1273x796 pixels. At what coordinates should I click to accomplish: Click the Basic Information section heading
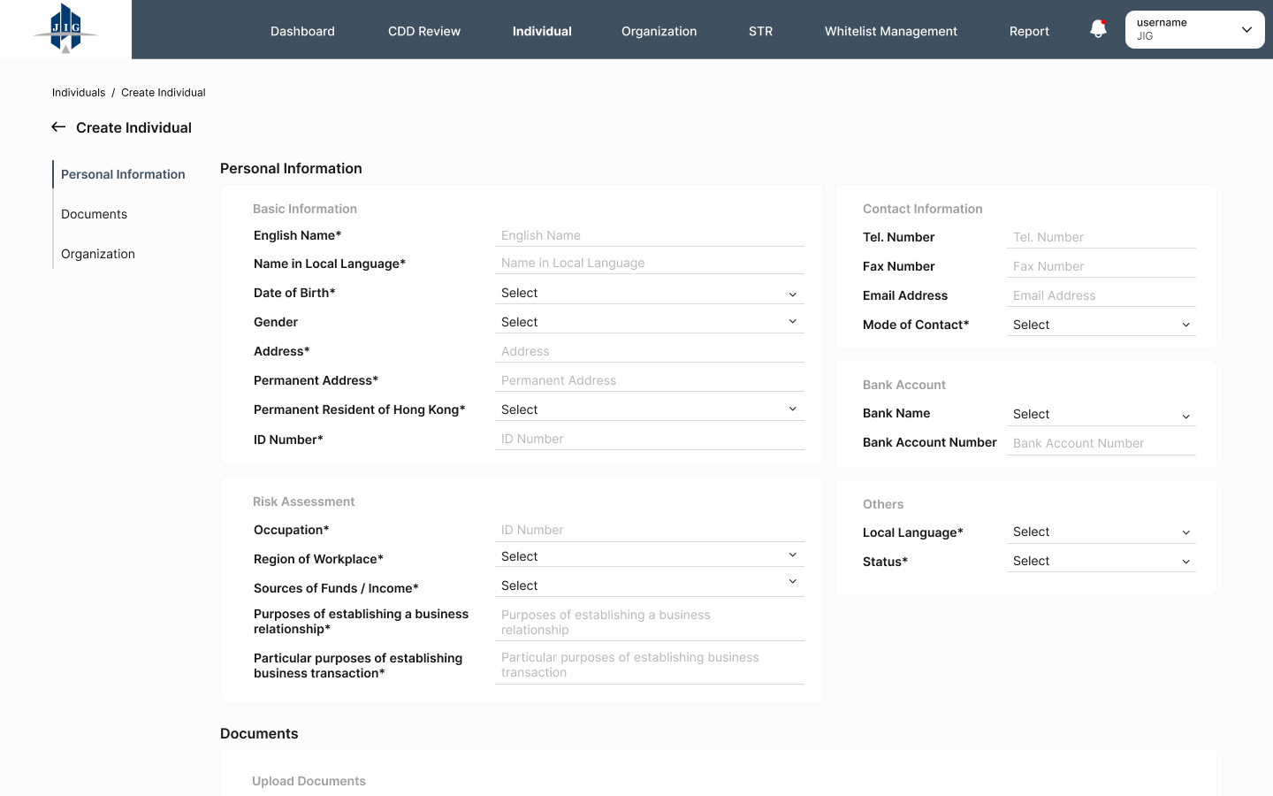coord(305,209)
